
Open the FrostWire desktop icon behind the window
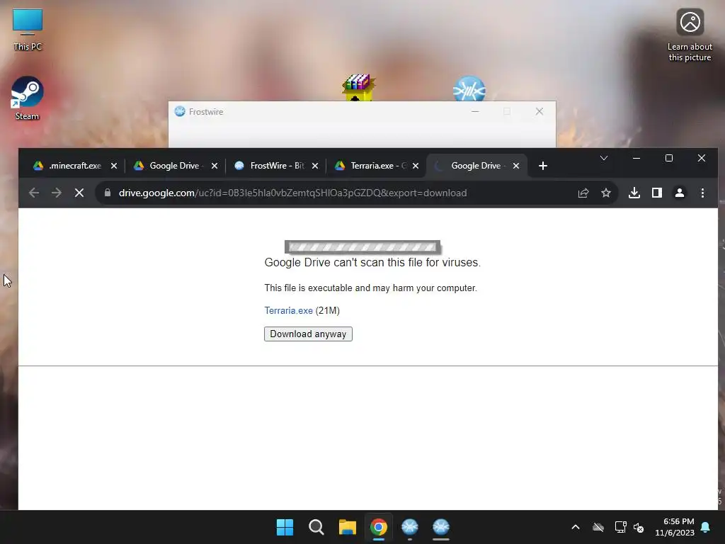[469, 89]
